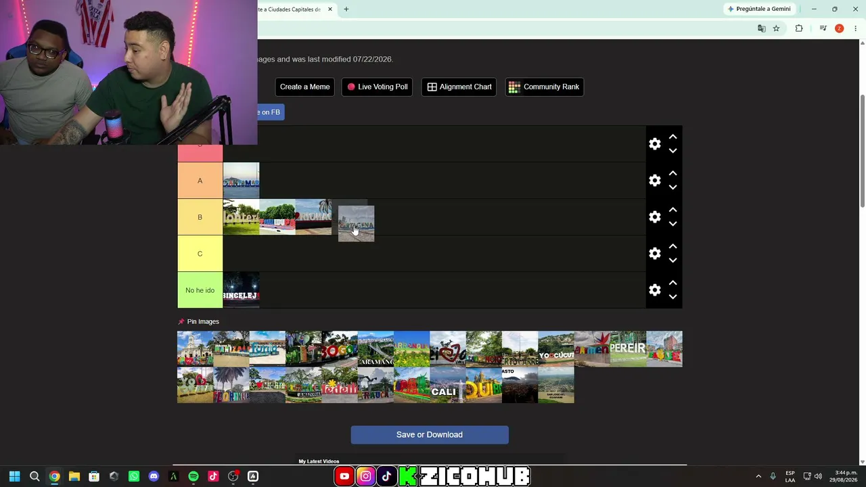Move tier A row down
866x487 pixels.
[673, 187]
